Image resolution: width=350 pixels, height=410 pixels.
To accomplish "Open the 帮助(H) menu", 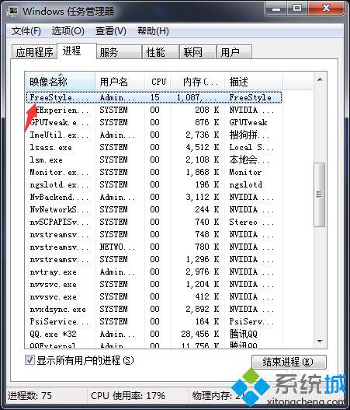I will click(153, 31).
